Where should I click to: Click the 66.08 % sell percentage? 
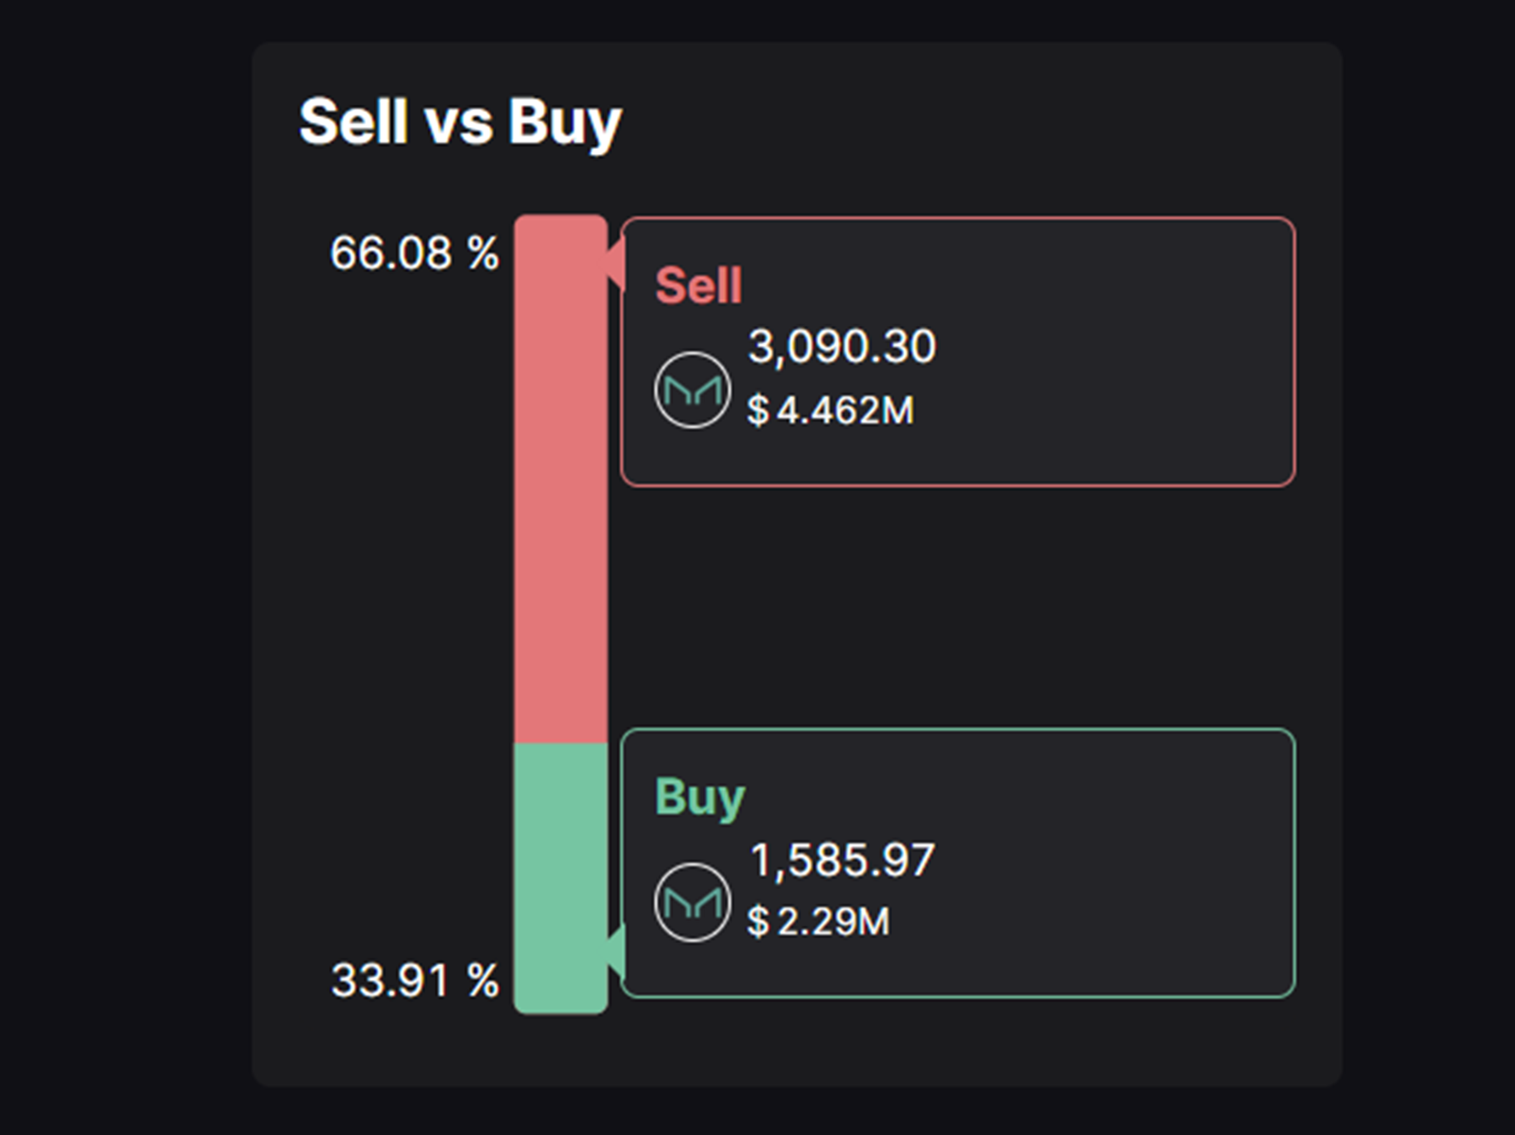click(x=414, y=253)
